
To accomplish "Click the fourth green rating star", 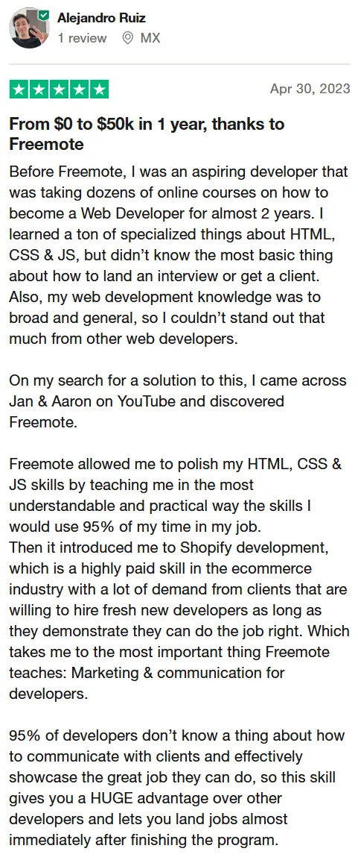I will tap(79, 90).
